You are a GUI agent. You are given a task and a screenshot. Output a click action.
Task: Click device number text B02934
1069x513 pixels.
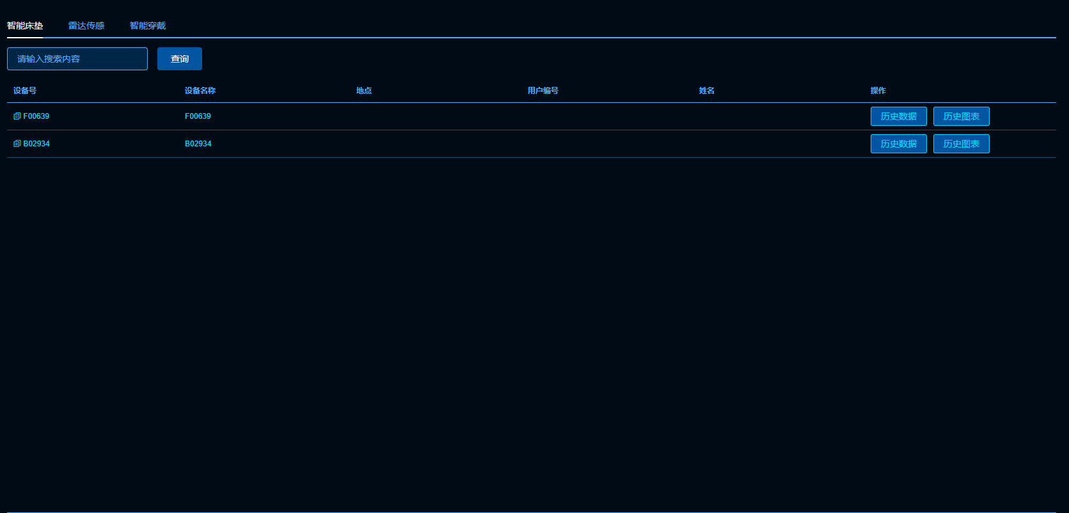pos(36,144)
